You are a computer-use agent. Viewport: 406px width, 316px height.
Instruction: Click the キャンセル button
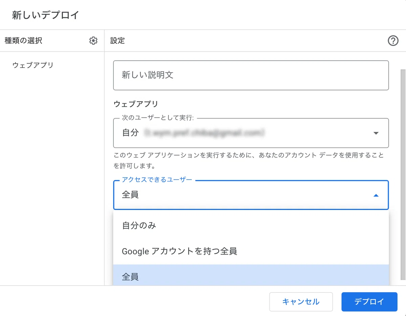pyautogui.click(x=301, y=302)
